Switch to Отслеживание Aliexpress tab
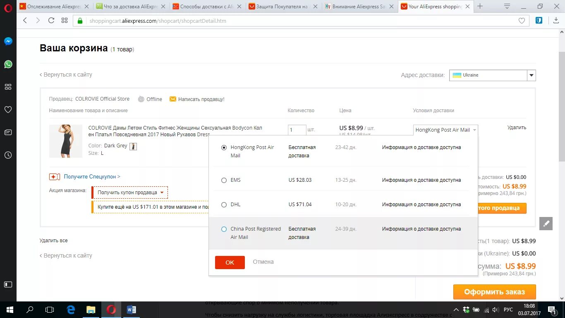565x318 pixels. point(55,6)
